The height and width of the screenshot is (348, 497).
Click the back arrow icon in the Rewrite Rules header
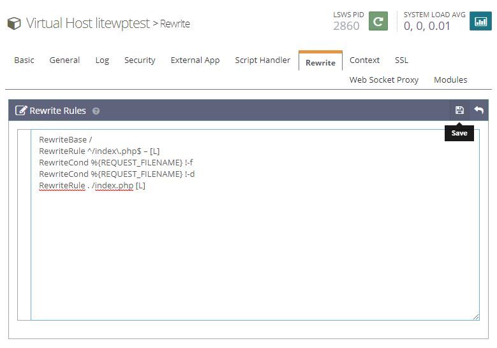click(479, 110)
